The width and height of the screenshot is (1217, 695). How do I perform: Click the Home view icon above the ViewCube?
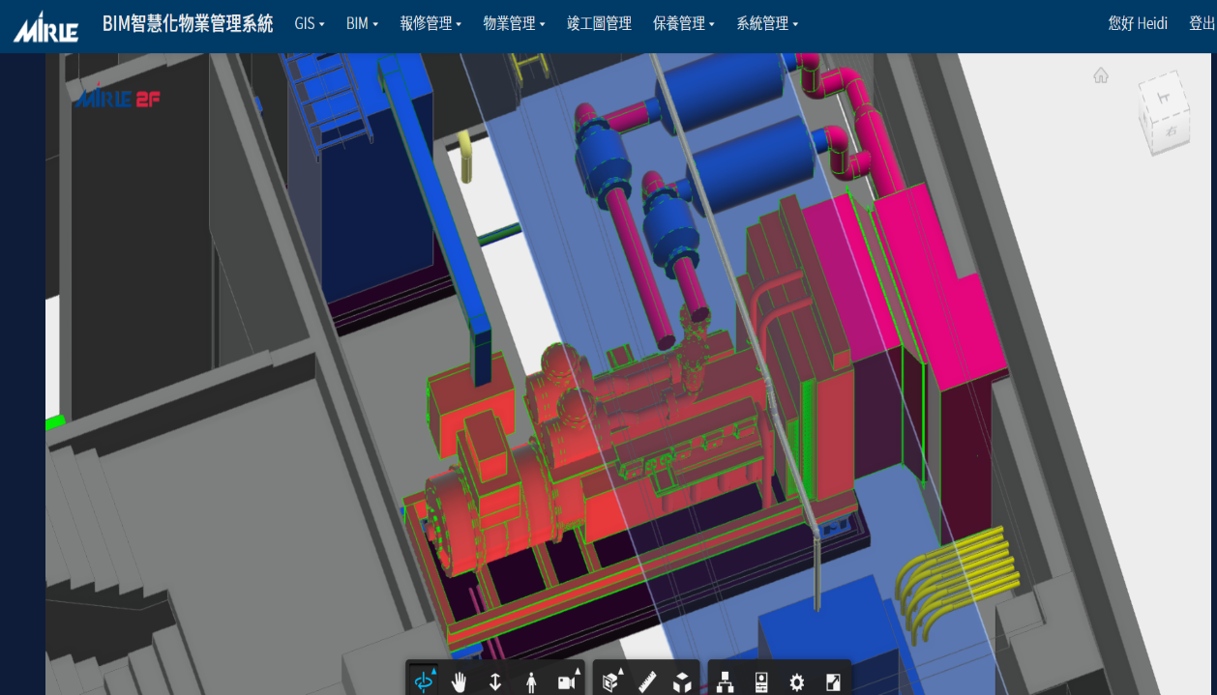[1101, 75]
